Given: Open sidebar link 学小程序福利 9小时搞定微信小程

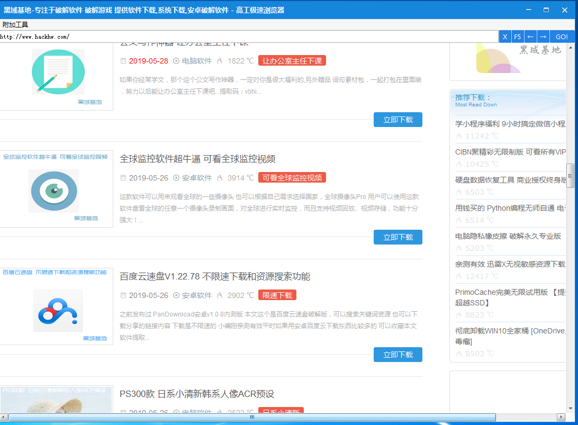Looking at the screenshot, I should pyautogui.click(x=510, y=124).
